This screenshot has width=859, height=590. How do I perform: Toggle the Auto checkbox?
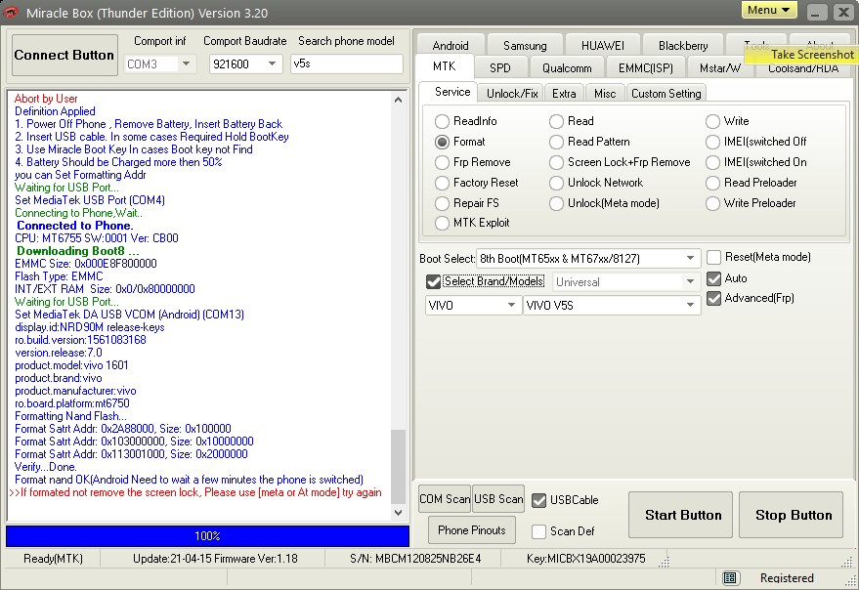pos(713,278)
